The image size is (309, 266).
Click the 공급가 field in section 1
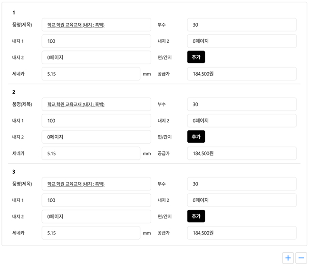click(x=241, y=74)
